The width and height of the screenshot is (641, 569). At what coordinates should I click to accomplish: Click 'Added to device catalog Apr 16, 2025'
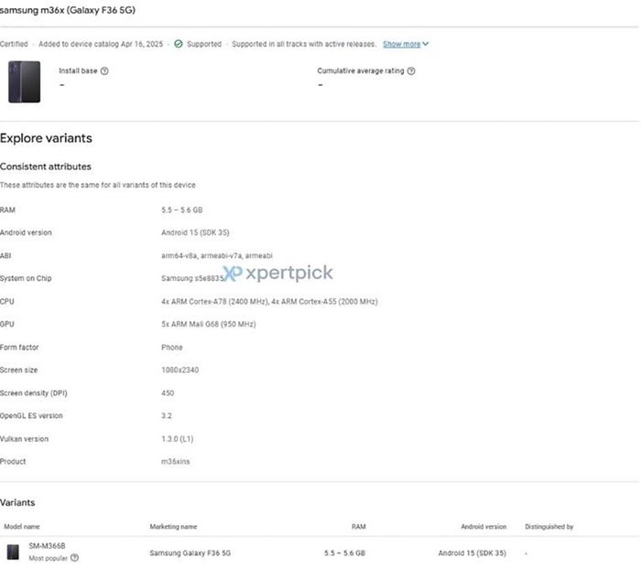coord(101,44)
